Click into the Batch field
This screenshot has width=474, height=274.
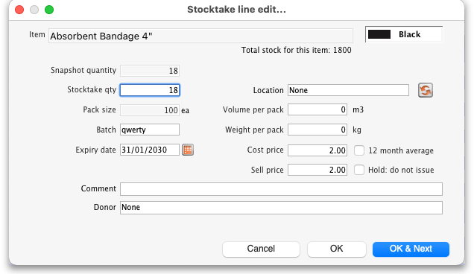click(150, 130)
